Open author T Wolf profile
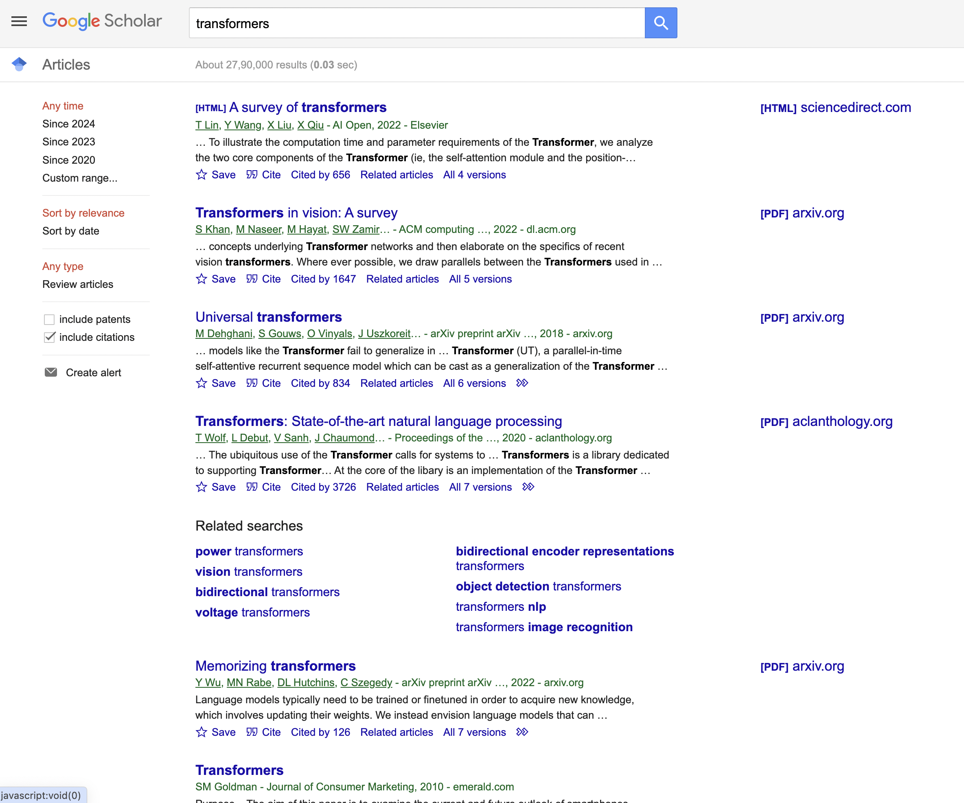This screenshot has height=803, width=964. point(211,438)
